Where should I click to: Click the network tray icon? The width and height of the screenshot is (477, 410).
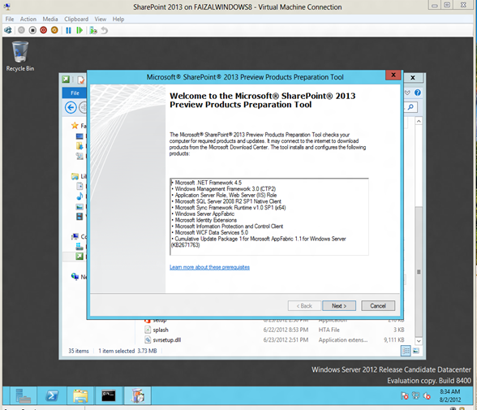415,395
